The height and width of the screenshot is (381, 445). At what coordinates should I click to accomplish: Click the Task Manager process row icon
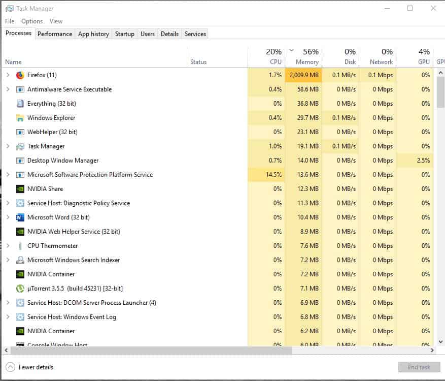click(x=20, y=147)
